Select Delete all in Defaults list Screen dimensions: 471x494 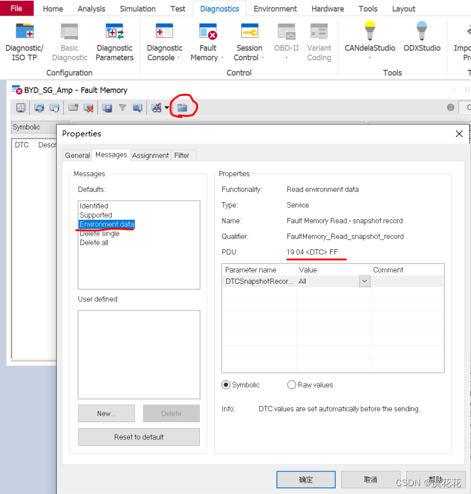point(93,243)
